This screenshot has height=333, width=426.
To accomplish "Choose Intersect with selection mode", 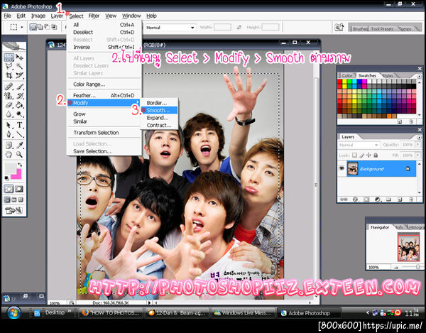I will (54, 27).
